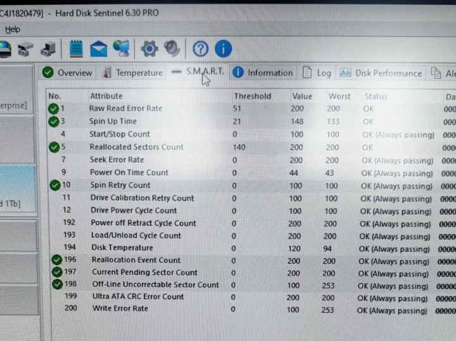
Task: Click green check on Reallocated Sectors Count
Action: tap(54, 147)
